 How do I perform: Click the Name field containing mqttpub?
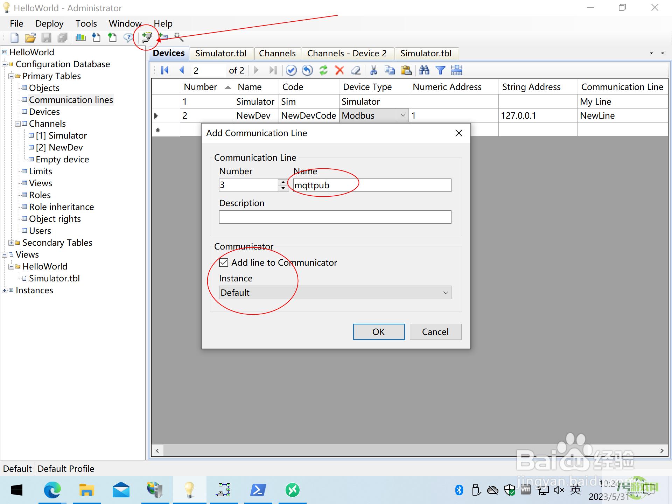click(x=372, y=185)
